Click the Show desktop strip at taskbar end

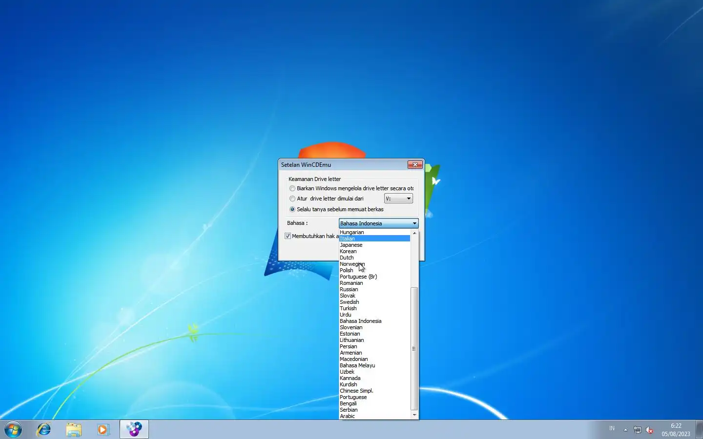[x=699, y=429]
